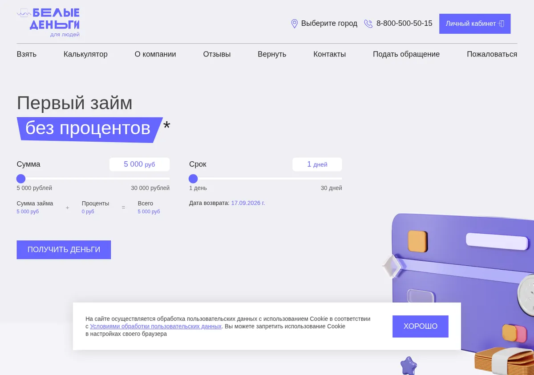Open Подать обращение page
This screenshot has width=534, height=375.
(x=406, y=54)
